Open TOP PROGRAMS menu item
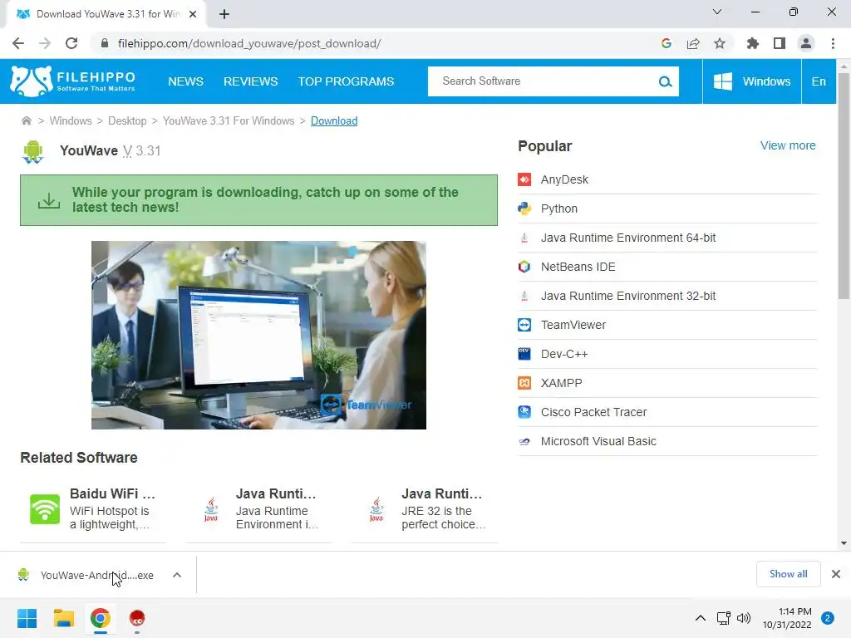 346,81
